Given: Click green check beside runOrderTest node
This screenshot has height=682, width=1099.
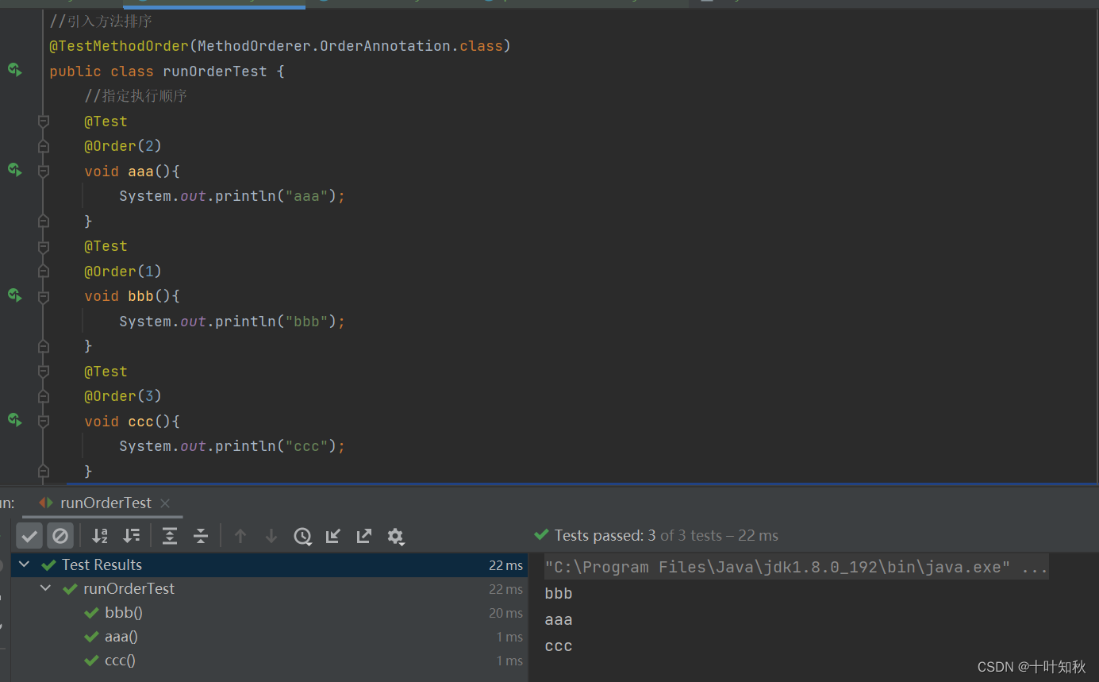Looking at the screenshot, I should pos(70,589).
